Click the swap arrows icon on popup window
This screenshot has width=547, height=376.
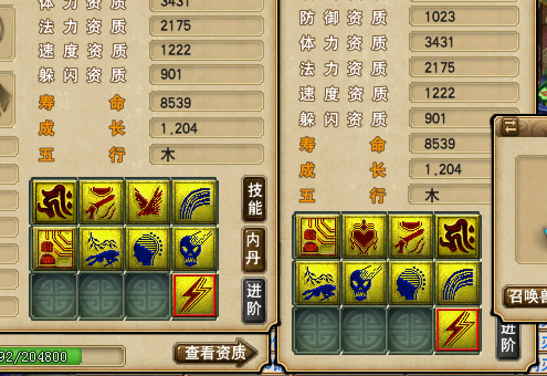tap(510, 126)
